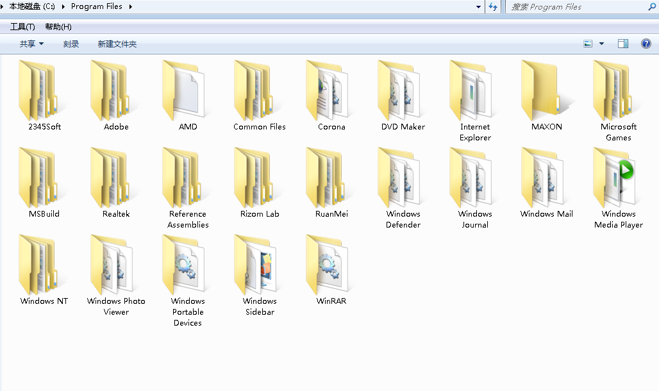659x391 pixels.
Task: Select the DVD Maker folder icon
Action: (x=399, y=90)
